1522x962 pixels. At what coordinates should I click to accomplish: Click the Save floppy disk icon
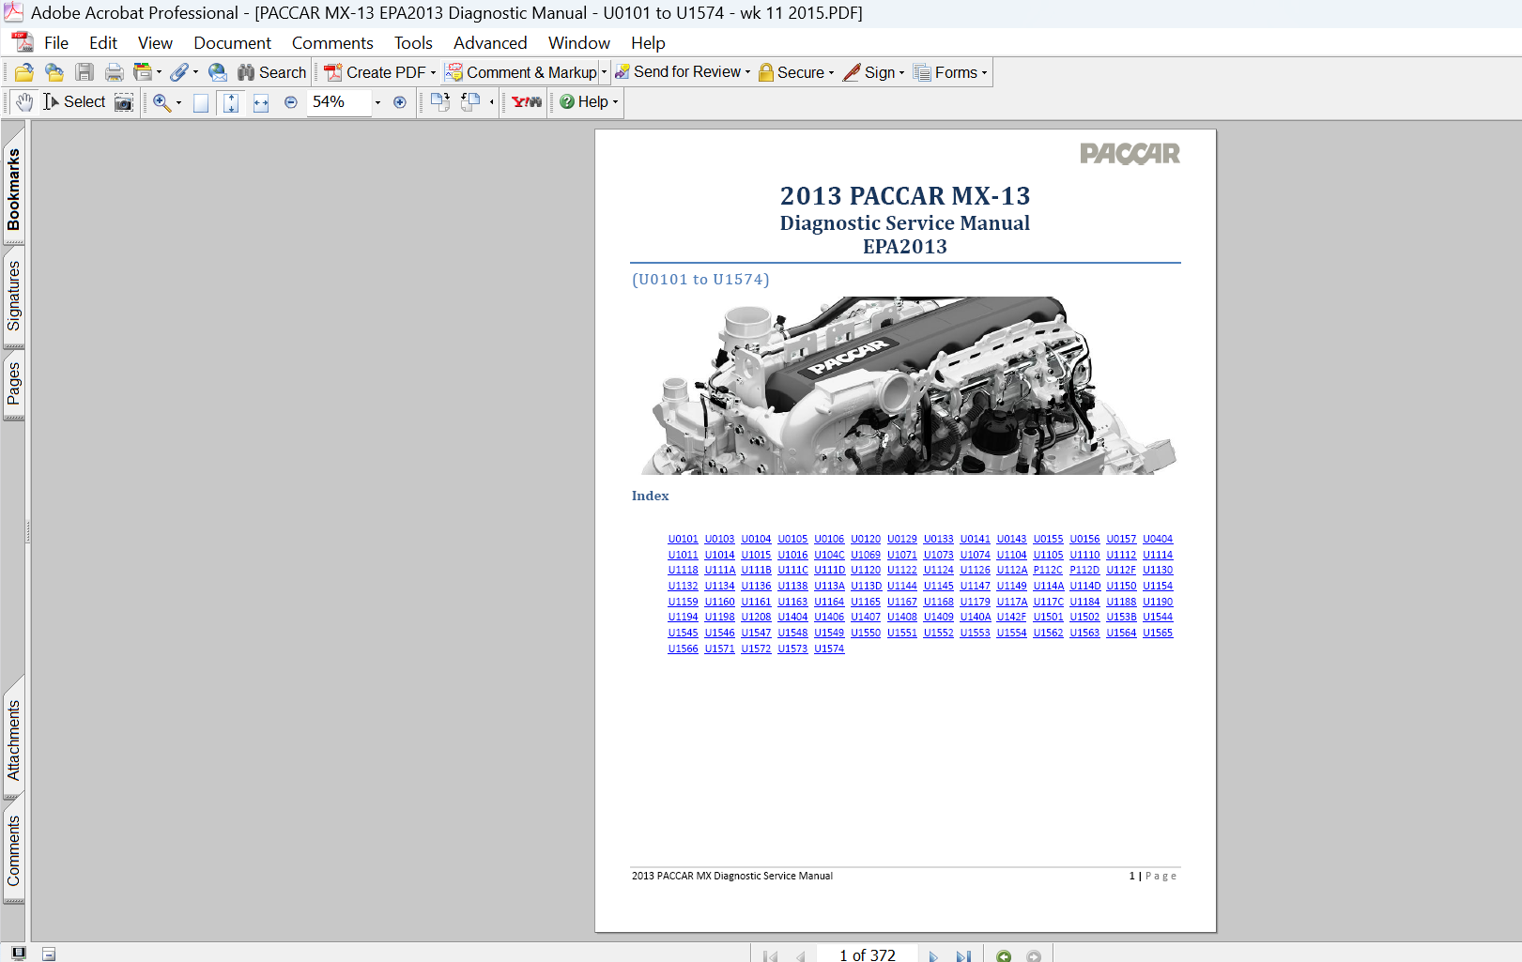[x=85, y=72]
